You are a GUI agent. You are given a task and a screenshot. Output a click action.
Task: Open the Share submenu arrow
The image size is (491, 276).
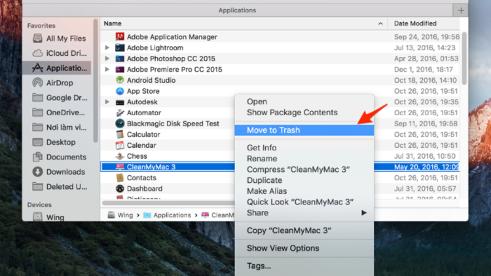point(364,213)
